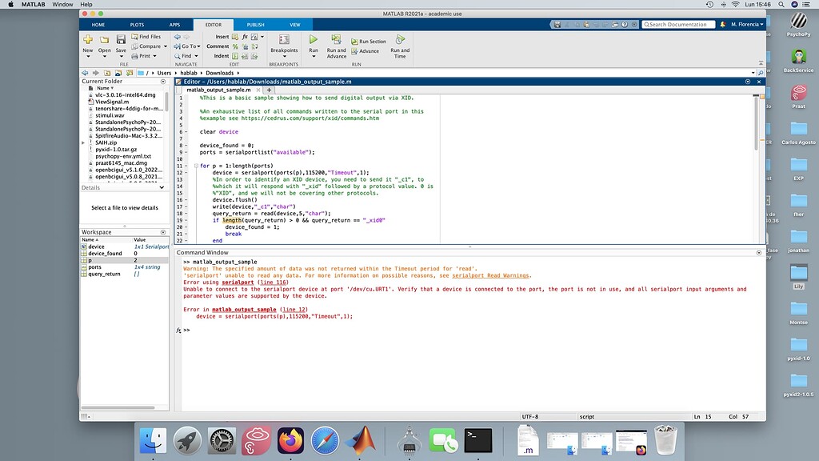
Task: Click the Compare icon
Action: [x=146, y=46]
